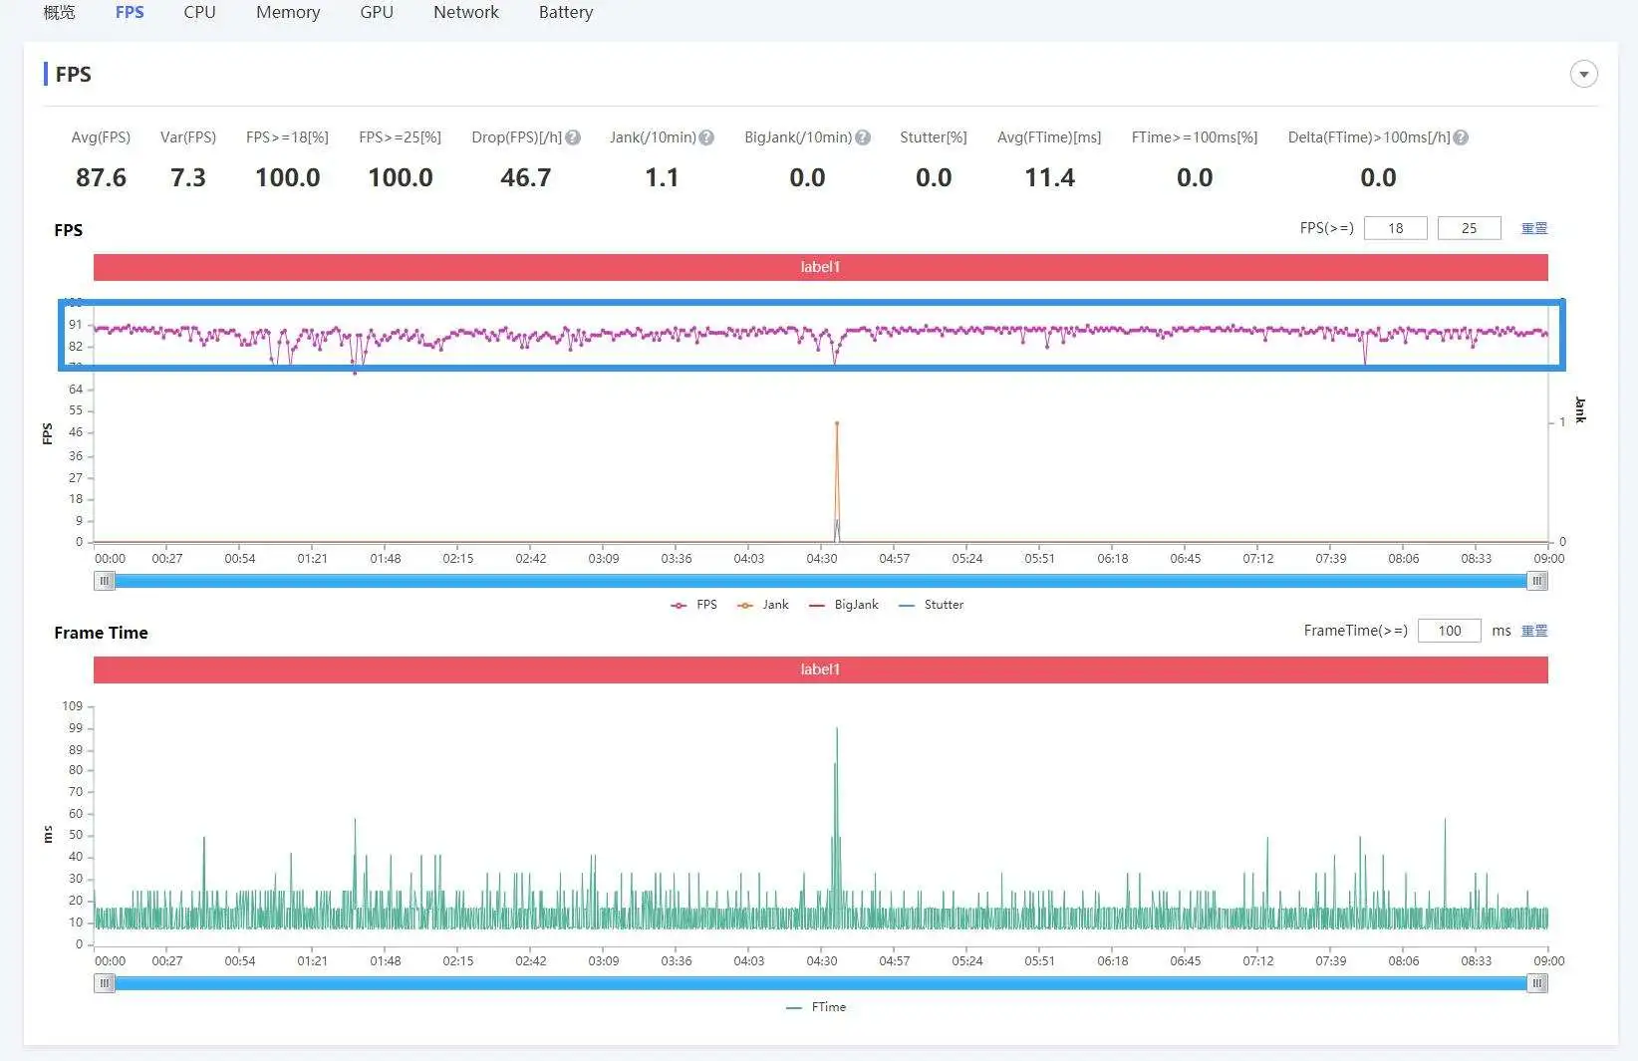Click the Stutter[%] metric label

(934, 137)
